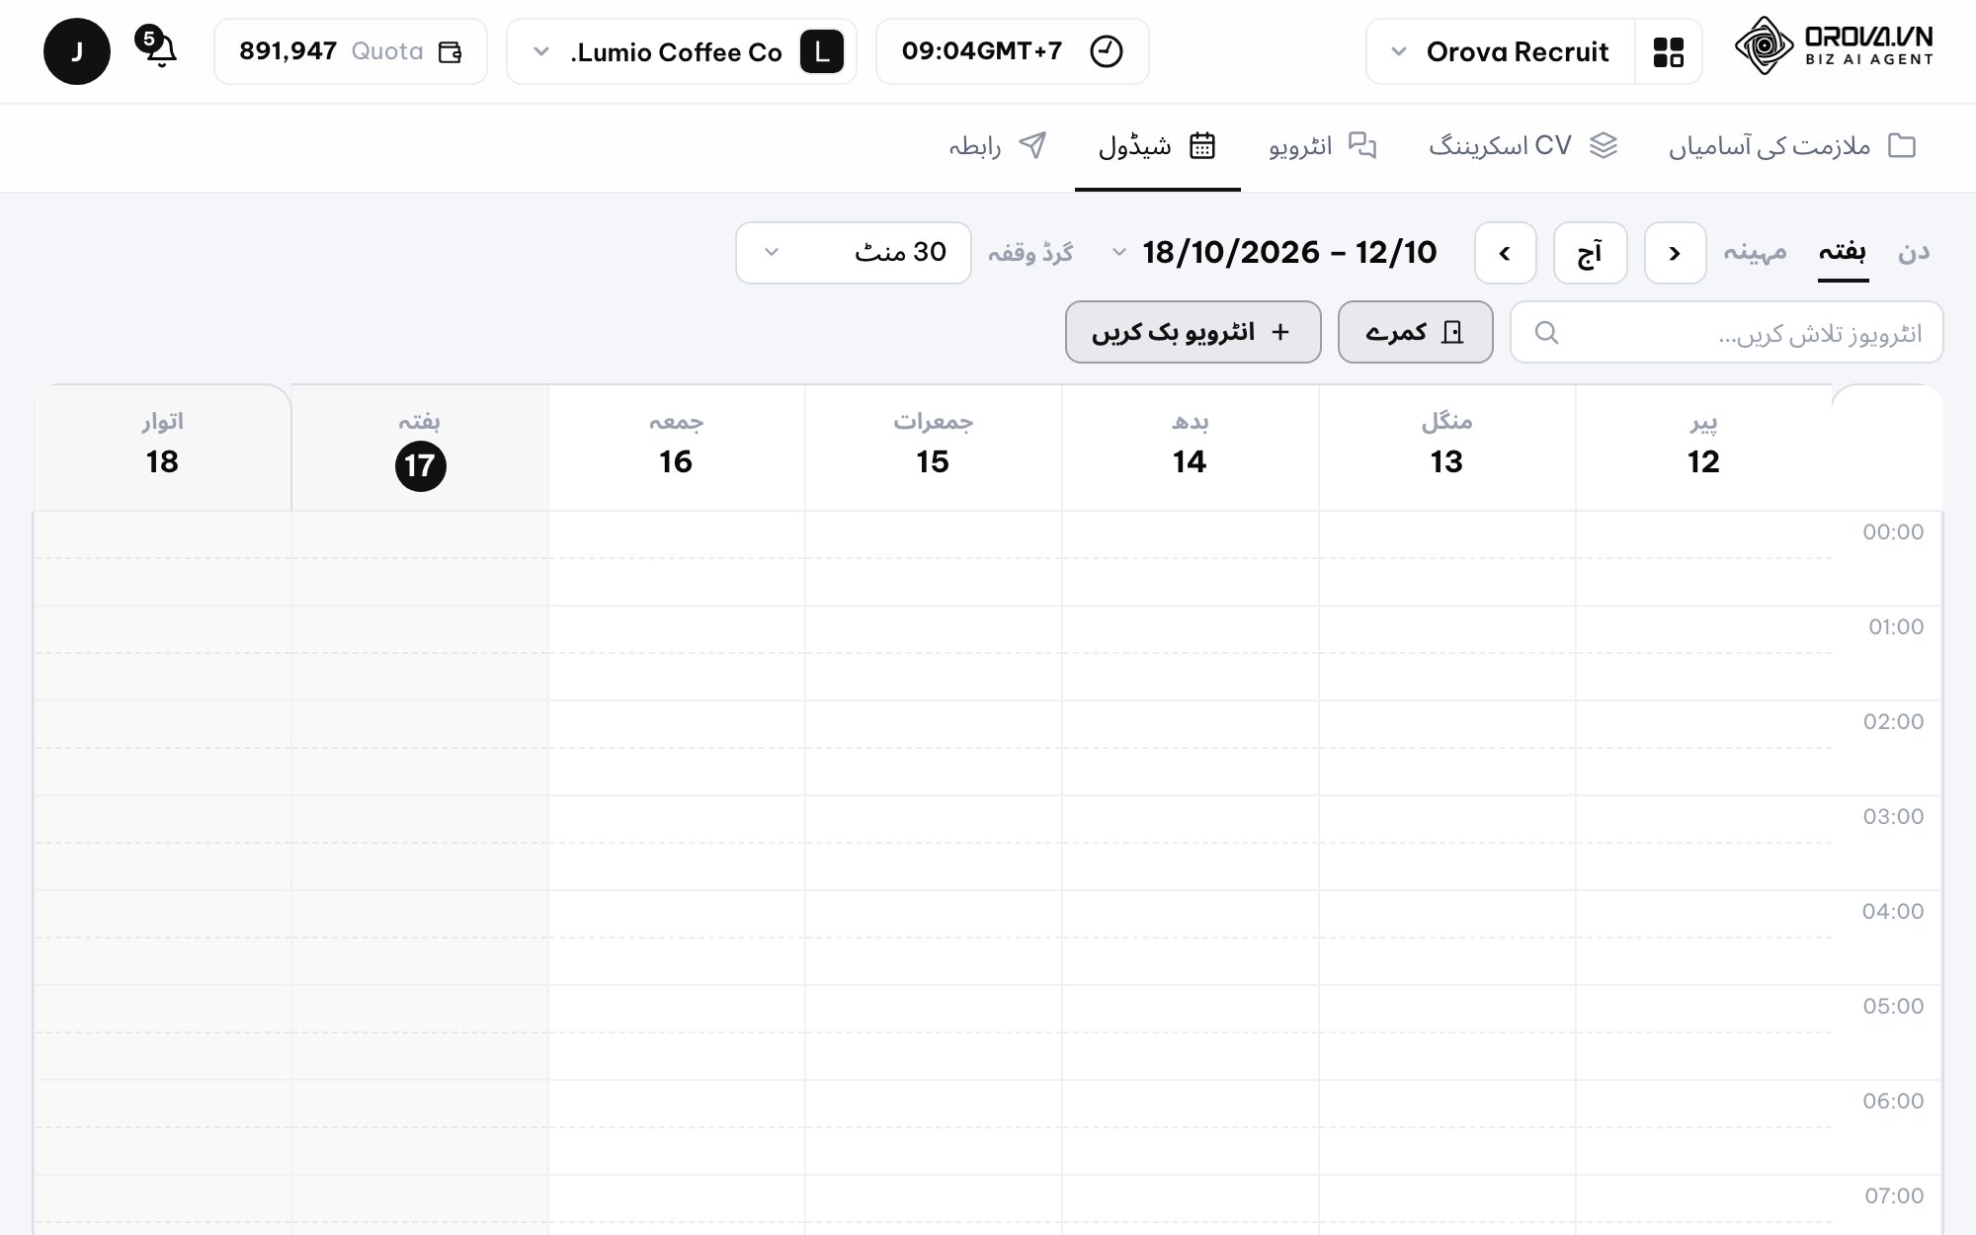The image size is (1976, 1235).
Task: Expand the Lumio Coffee Co. company dropdown
Action: [x=682, y=51]
